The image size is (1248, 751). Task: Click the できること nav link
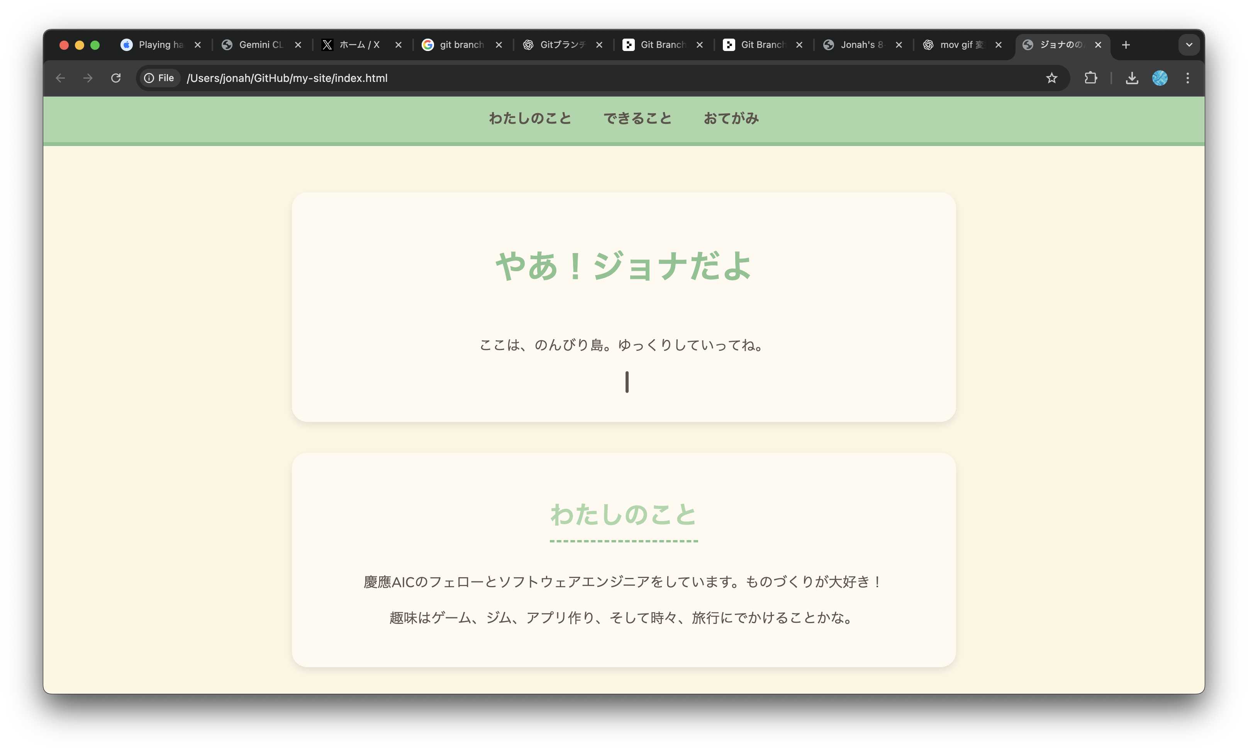[x=637, y=119]
